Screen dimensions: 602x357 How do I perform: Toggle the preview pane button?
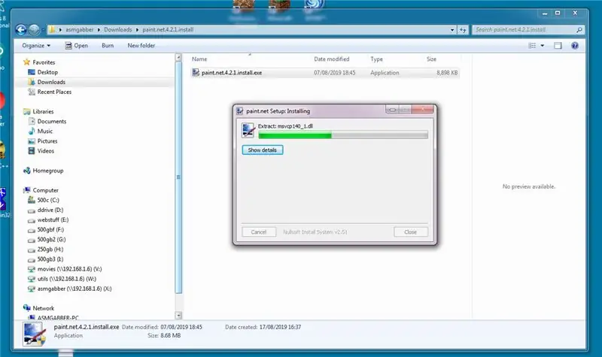[558, 46]
